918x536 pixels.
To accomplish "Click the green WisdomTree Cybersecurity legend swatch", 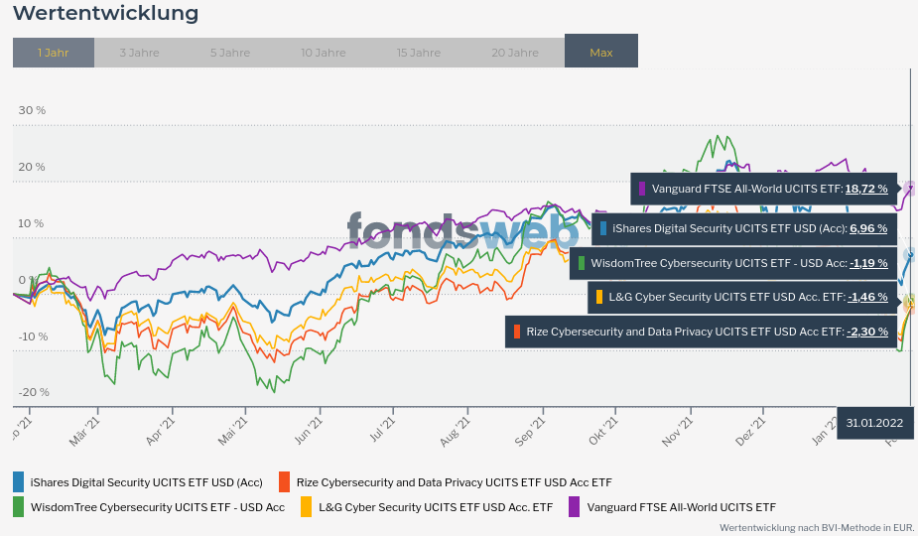I will (x=18, y=507).
